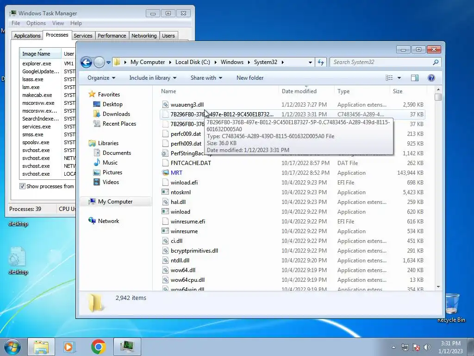
Task: Open the Documents library
Action: click(116, 153)
